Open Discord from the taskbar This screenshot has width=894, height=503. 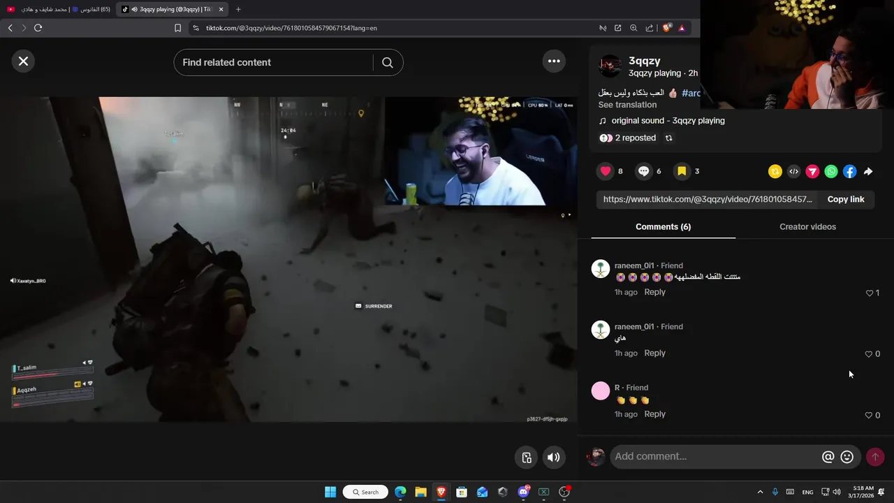click(x=524, y=492)
